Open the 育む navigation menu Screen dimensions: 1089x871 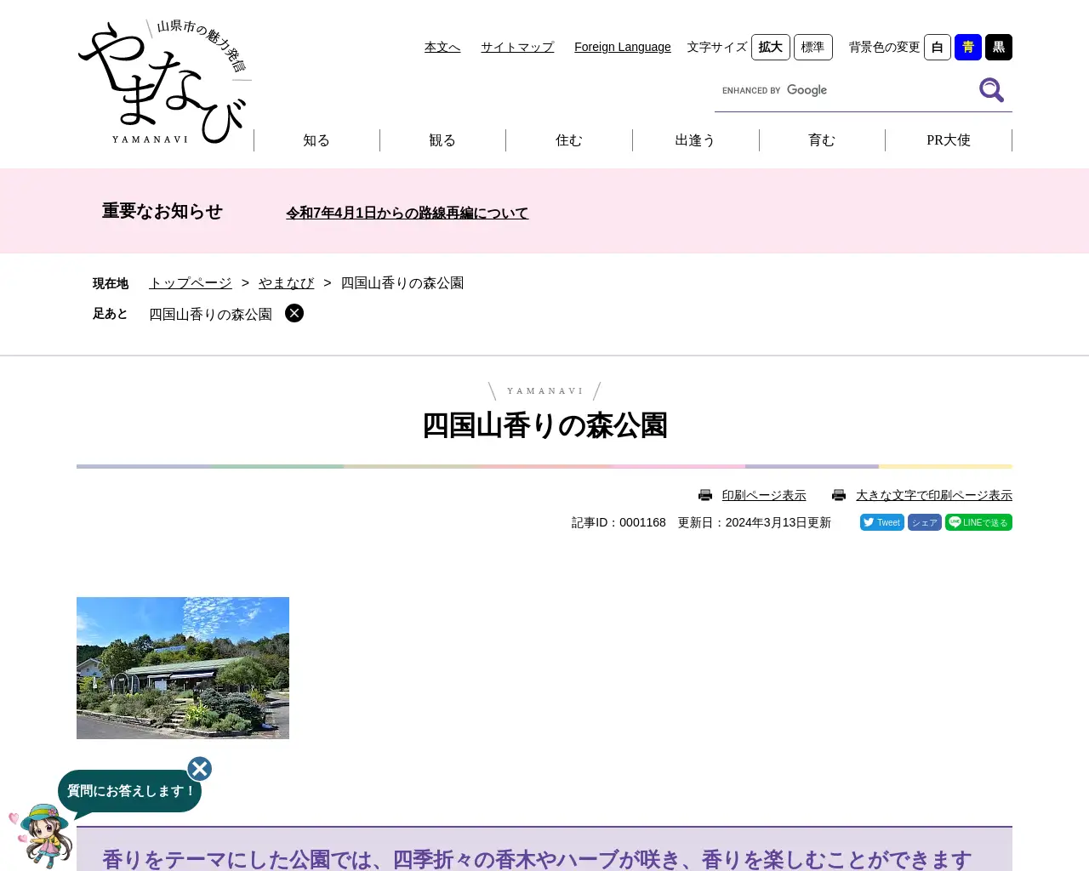tap(822, 139)
